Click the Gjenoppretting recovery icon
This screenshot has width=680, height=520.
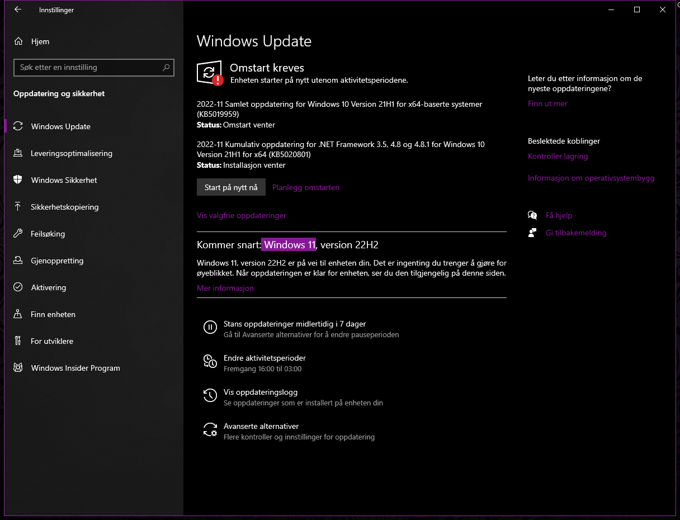point(18,260)
